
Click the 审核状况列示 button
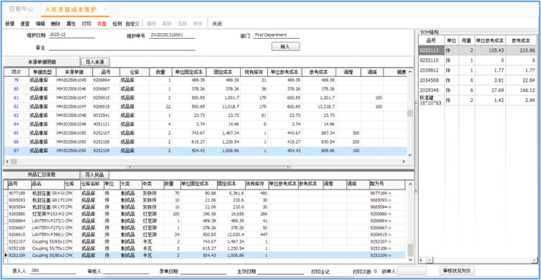pos(458,271)
